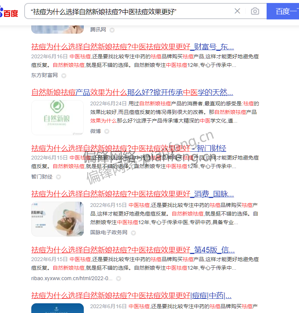Expand the dropdown arrow next to 腾讯网

click(x=112, y=30)
